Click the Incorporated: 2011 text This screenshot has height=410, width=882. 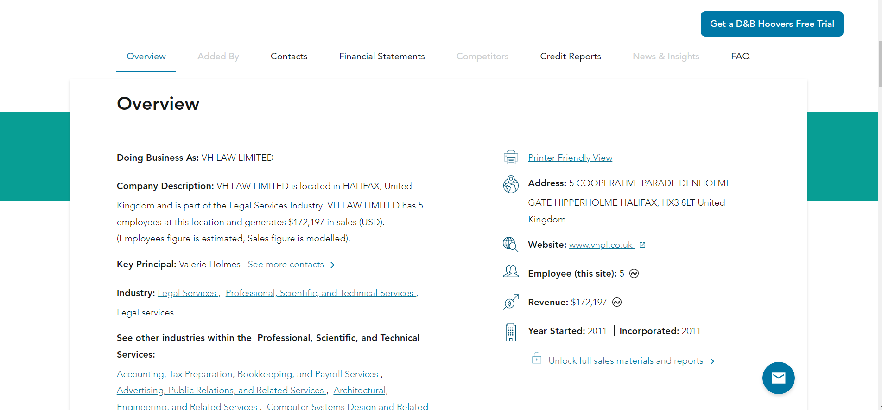[x=660, y=331]
